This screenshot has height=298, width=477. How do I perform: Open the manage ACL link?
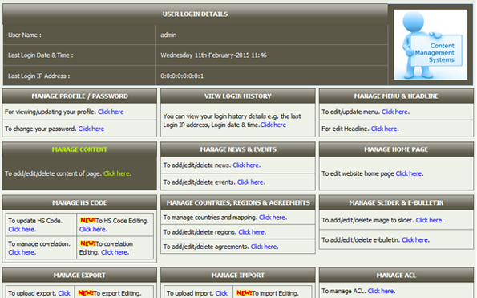click(381, 291)
